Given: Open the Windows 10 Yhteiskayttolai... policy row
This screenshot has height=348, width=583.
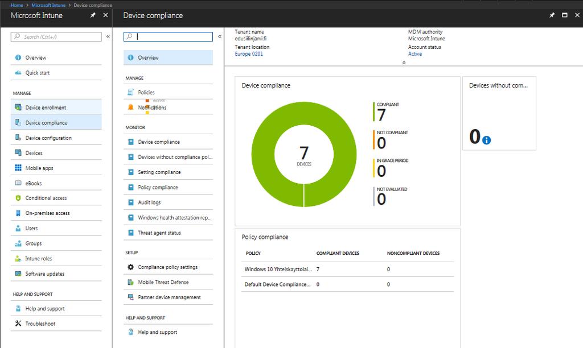Looking at the screenshot, I should 347,270.
